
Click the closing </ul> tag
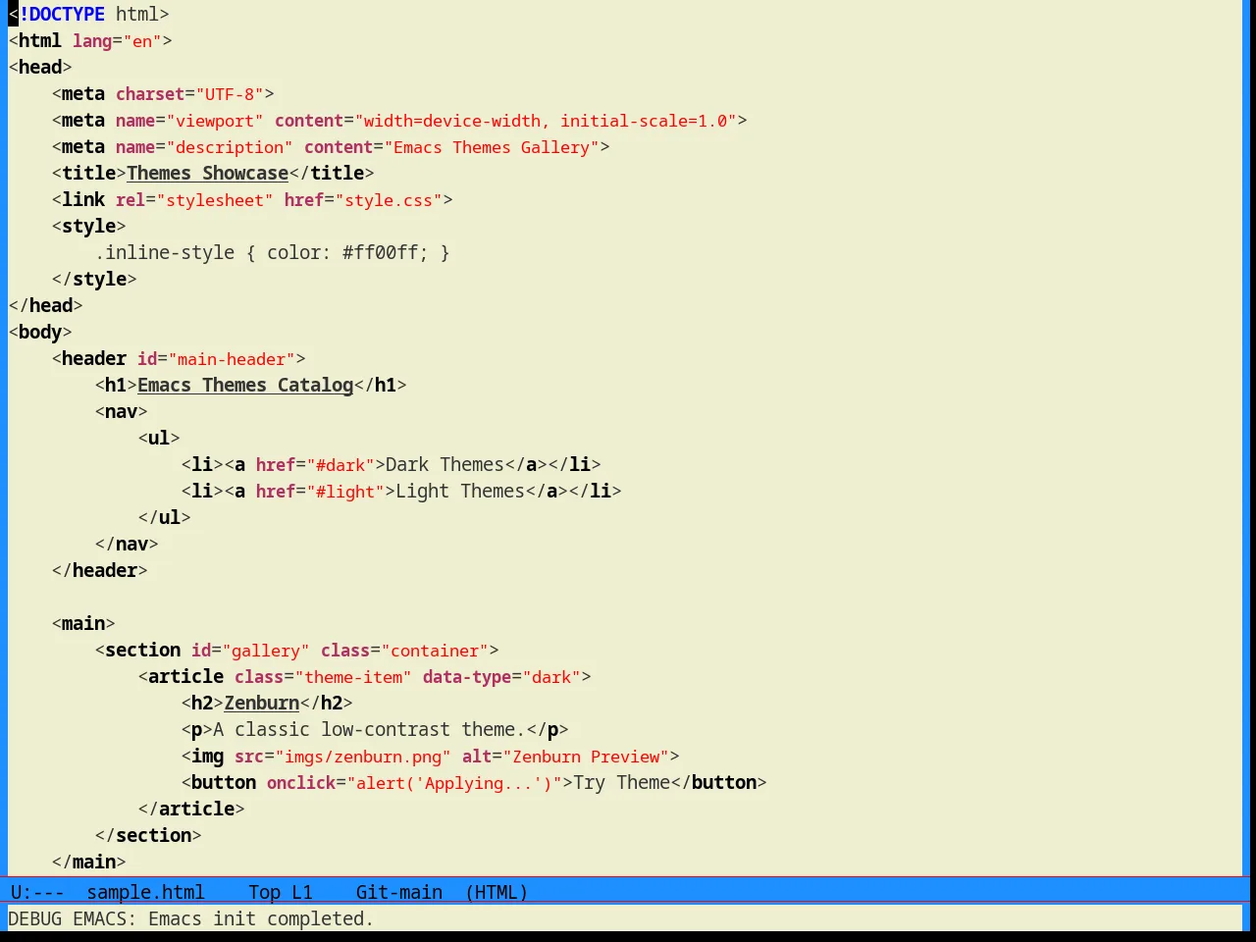[164, 517]
